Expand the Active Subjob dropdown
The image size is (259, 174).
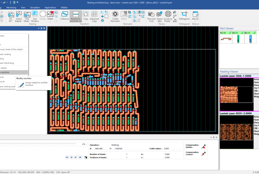[x=19, y=20]
